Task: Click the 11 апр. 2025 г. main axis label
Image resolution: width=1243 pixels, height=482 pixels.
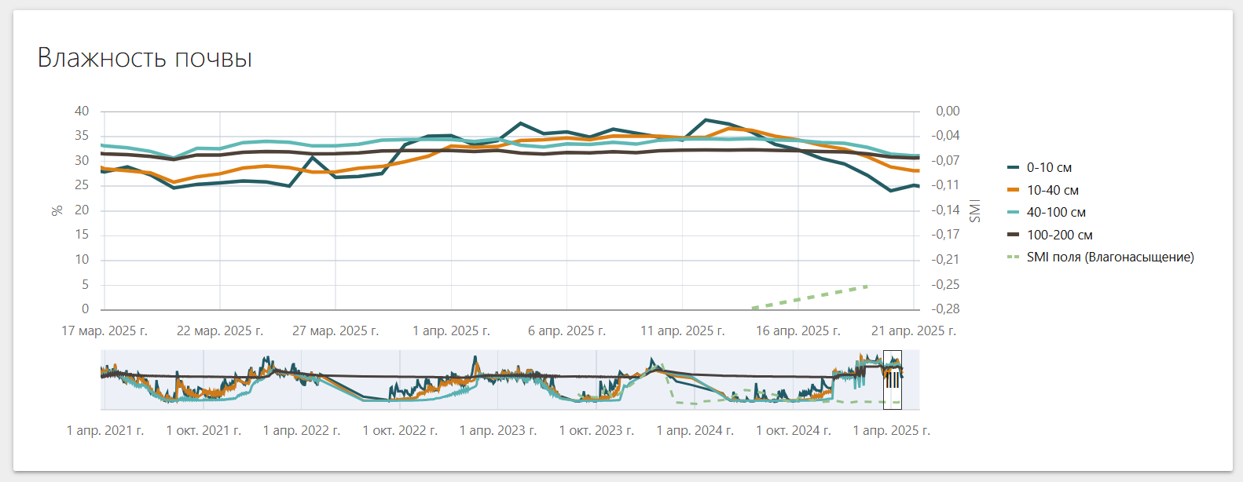Action: pos(682,331)
